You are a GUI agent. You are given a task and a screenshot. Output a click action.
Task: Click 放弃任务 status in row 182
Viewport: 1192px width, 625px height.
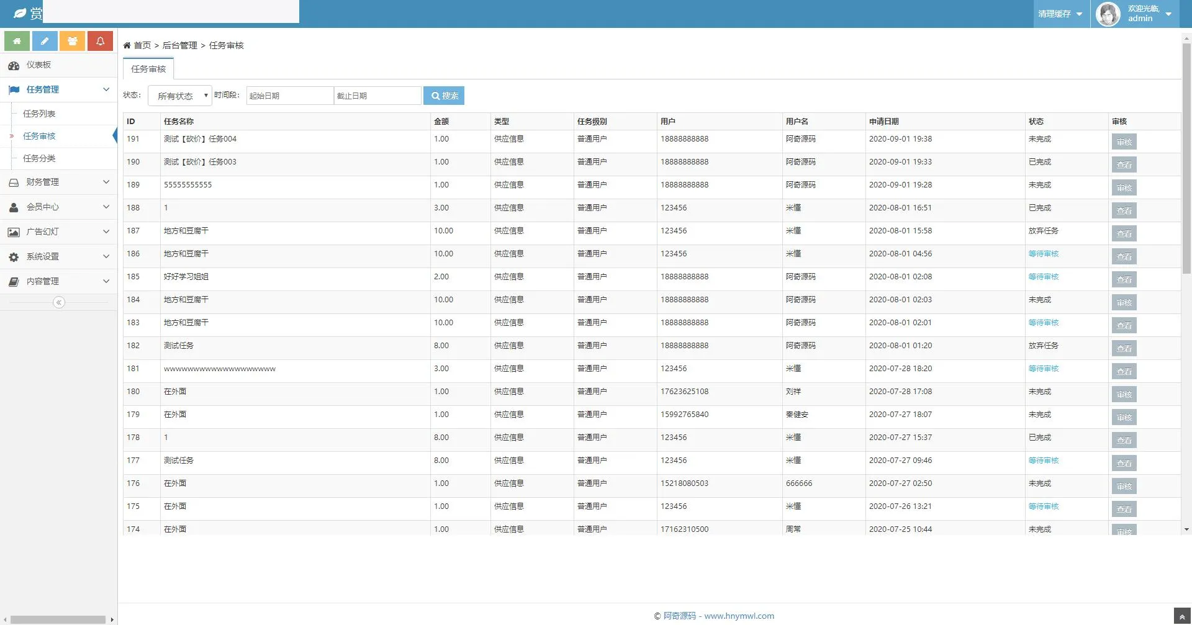point(1044,346)
